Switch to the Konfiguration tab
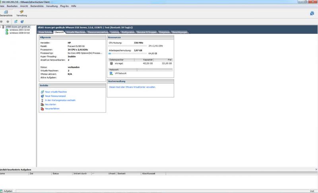 pos(128,32)
